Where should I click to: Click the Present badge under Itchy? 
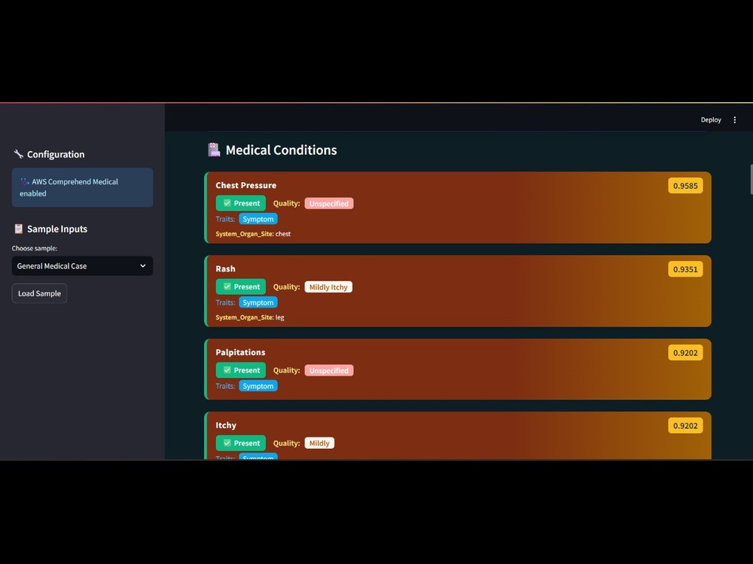[241, 443]
